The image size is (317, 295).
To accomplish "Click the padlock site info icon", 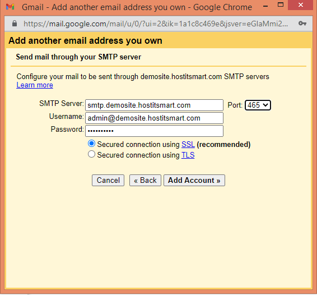I will coord(15,24).
